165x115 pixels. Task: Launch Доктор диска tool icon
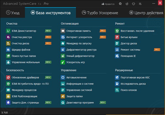(117, 43)
